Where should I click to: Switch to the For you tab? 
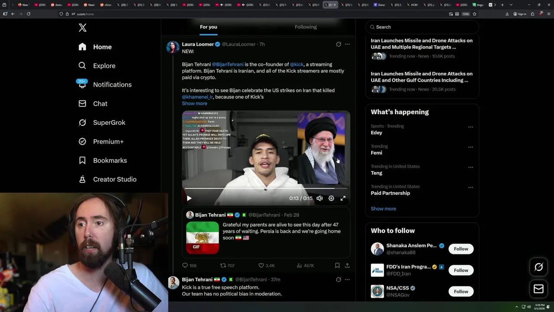209,27
